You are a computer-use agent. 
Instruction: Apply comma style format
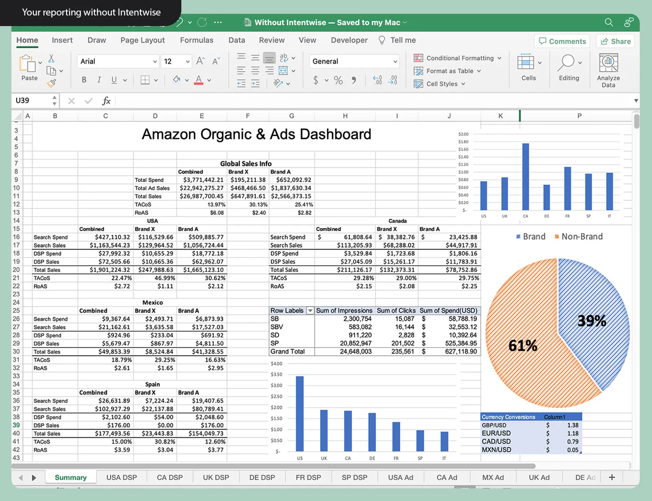click(354, 80)
